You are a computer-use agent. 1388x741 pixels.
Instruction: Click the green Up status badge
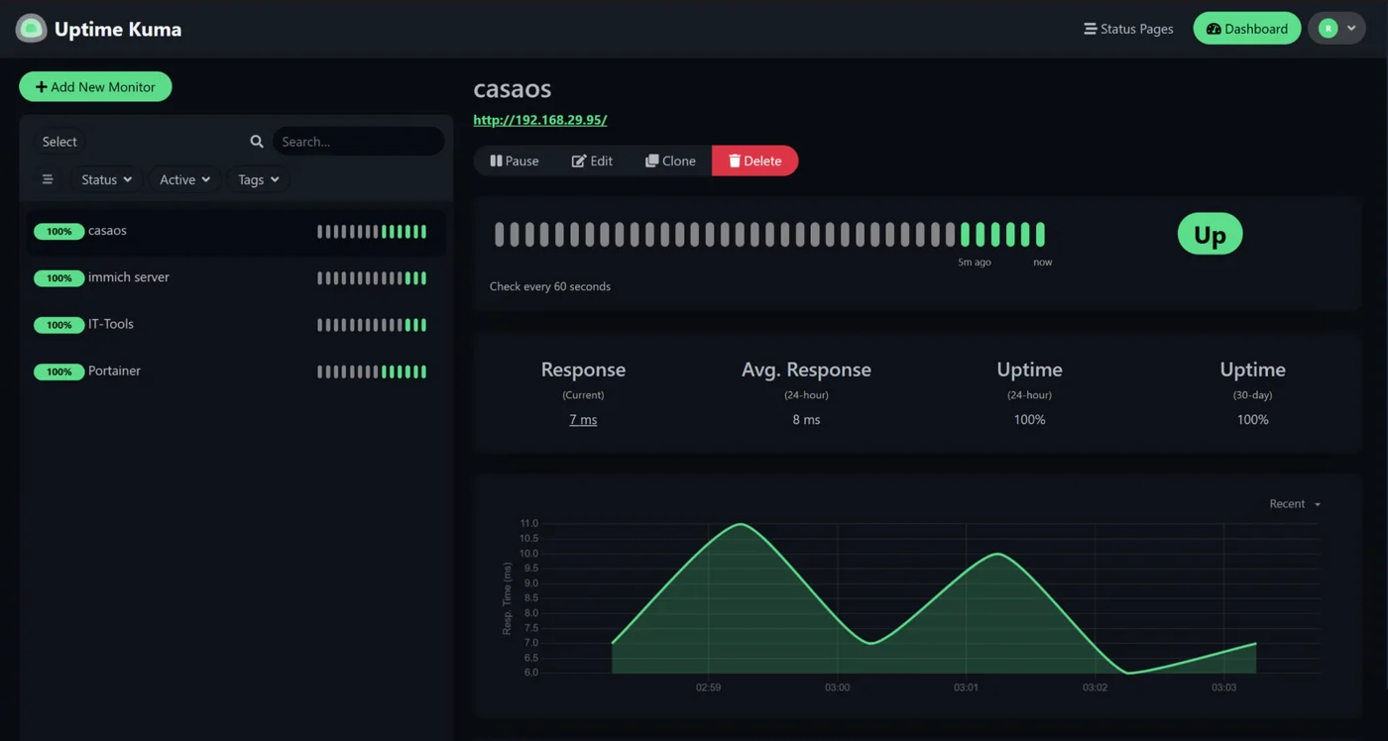(x=1210, y=235)
